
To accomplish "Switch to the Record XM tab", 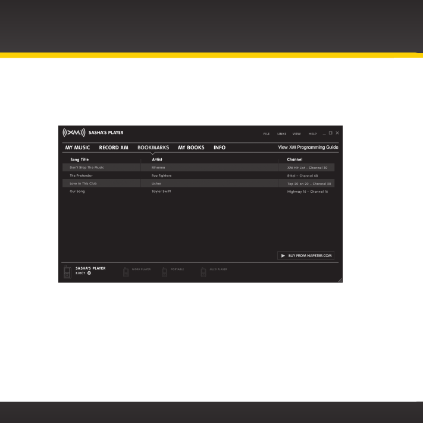I will [x=114, y=148].
